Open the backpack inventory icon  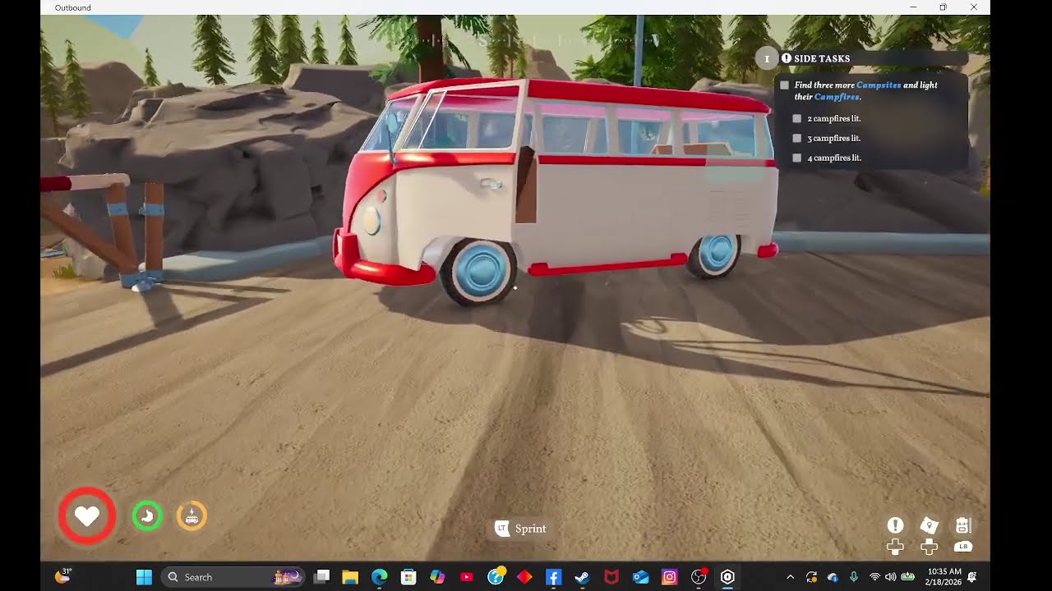[x=963, y=525]
